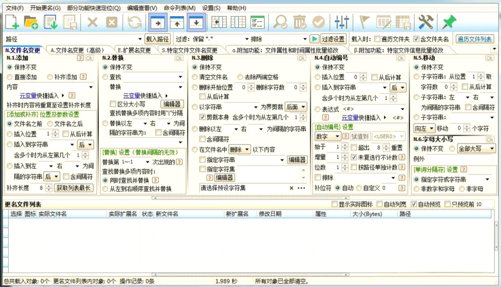Click the 过滤设置 button
Screen dimensions: 501x287
click(333, 39)
